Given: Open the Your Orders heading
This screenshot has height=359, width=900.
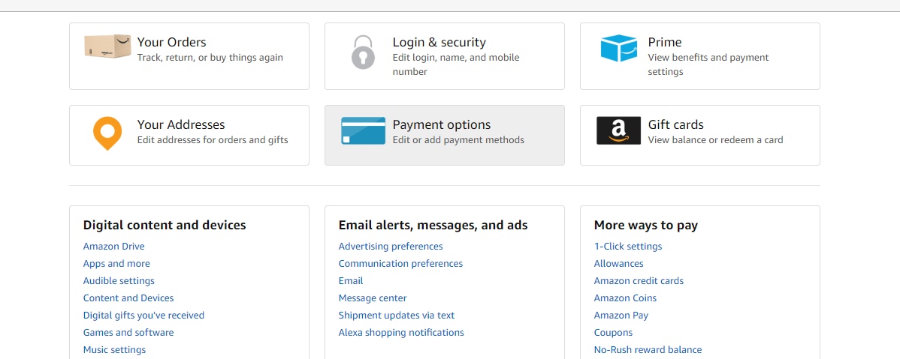Looking at the screenshot, I should [171, 43].
